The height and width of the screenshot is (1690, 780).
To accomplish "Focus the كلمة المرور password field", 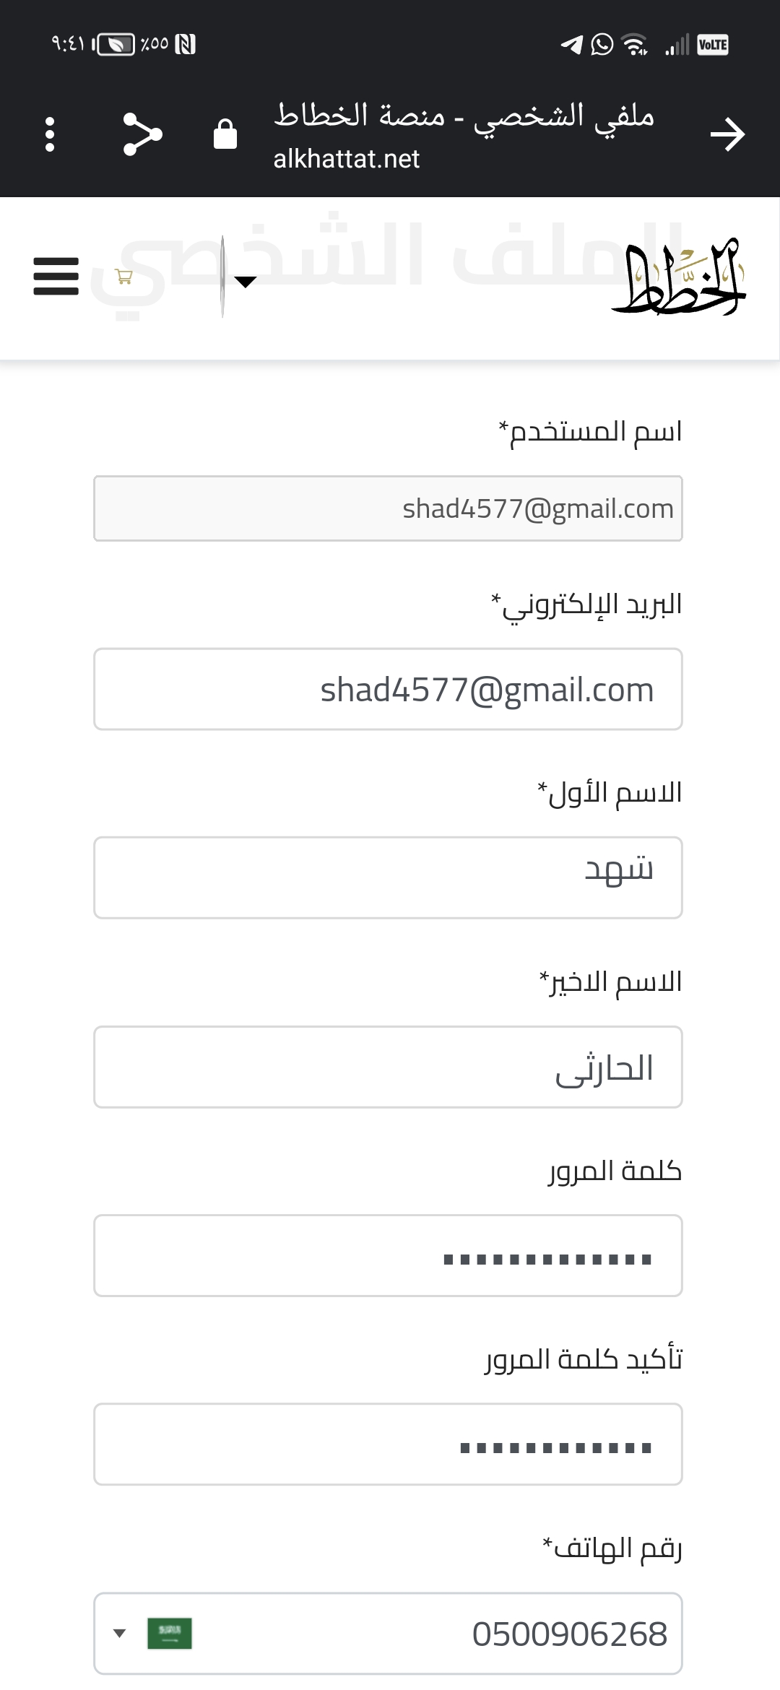I will pyautogui.click(x=388, y=1255).
